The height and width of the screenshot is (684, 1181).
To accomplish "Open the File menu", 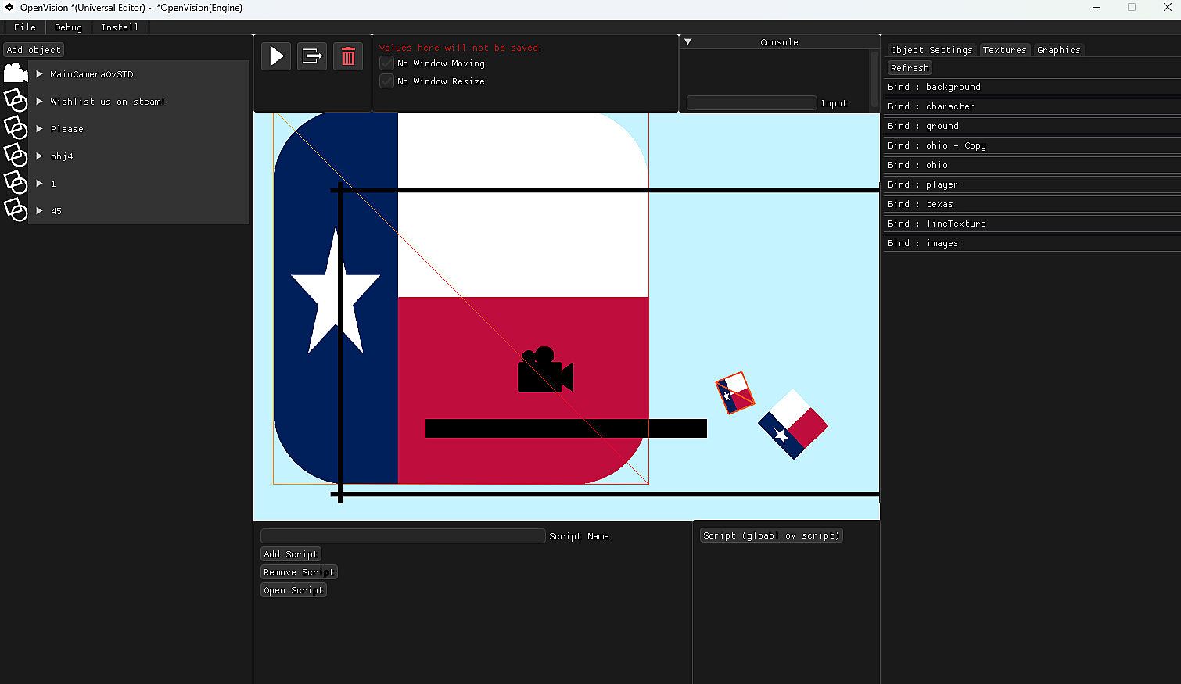I will pos(25,27).
